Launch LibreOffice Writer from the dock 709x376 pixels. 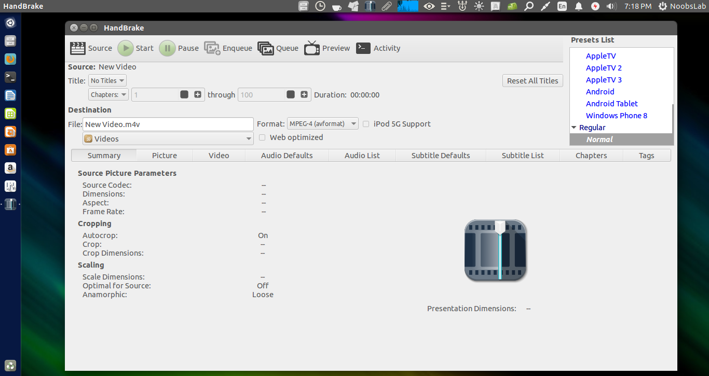[10, 95]
